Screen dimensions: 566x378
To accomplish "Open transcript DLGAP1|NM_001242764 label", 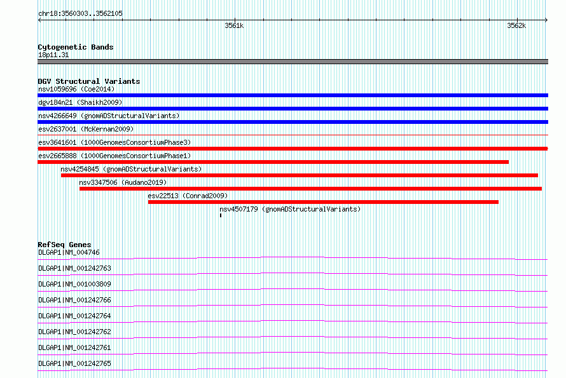I will 74,316.
